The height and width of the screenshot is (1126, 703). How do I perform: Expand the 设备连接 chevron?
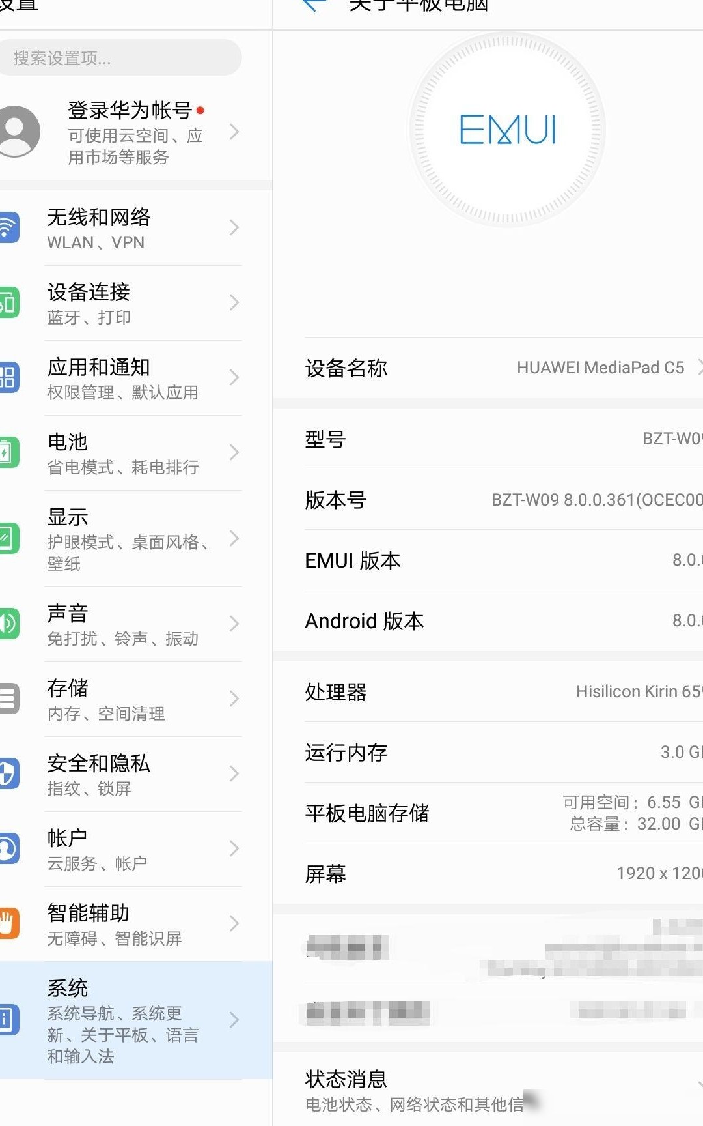pos(234,302)
